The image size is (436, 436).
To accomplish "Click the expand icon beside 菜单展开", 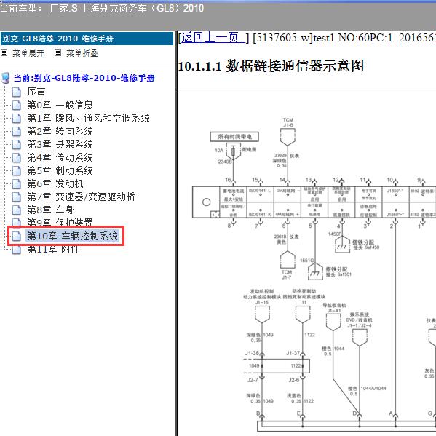I will click(4, 53).
